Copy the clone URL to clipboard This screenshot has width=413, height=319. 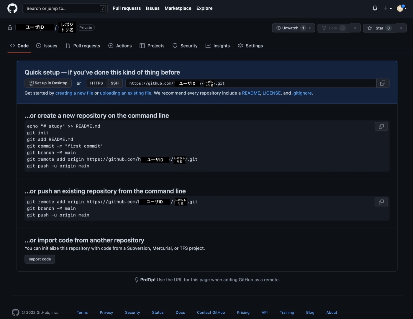pos(383,83)
